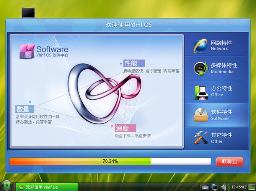
Task: Select the 多媒体特性 Multimedia tab
Action: [x=216, y=68]
